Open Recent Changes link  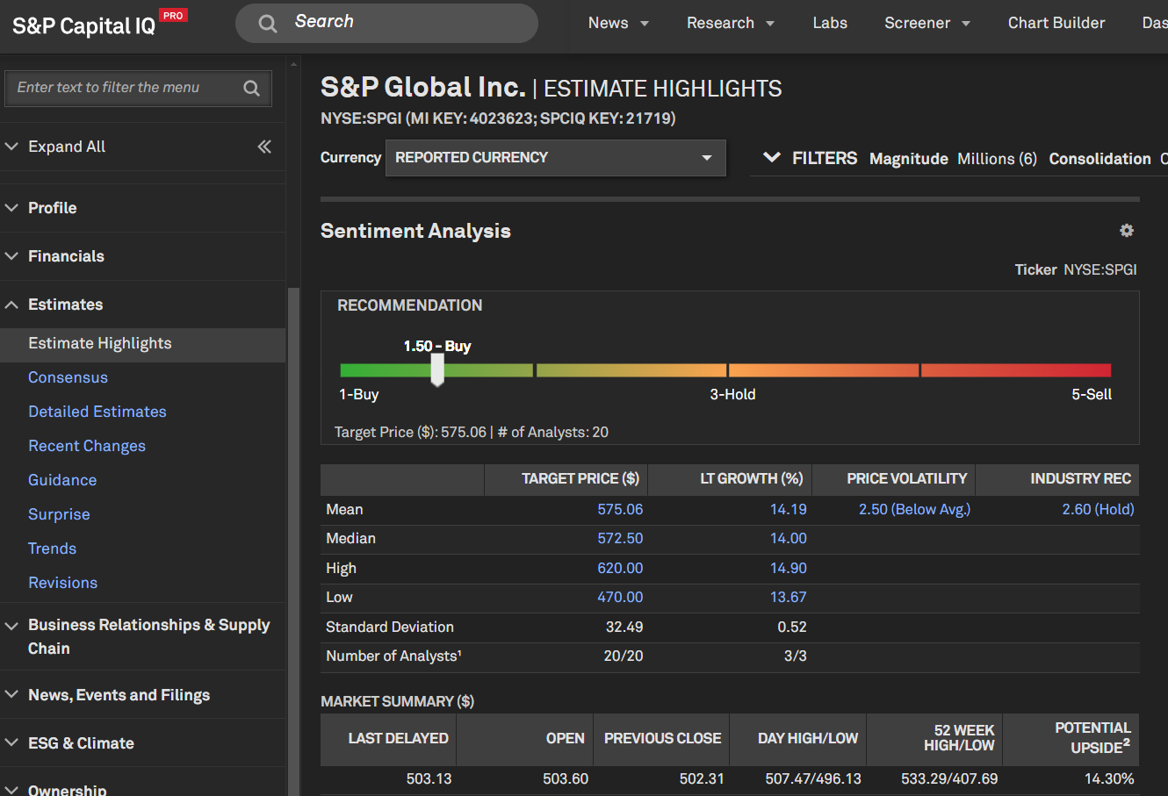click(87, 446)
